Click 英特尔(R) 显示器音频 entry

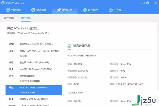click(x=30, y=81)
